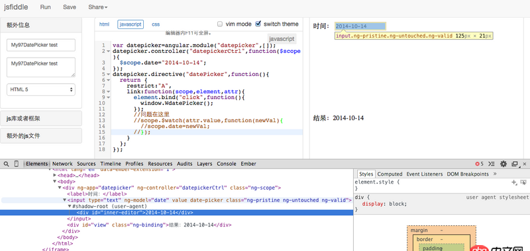The image size is (530, 251).
Task: Switch to the css editor tab
Action: pyautogui.click(x=156, y=24)
